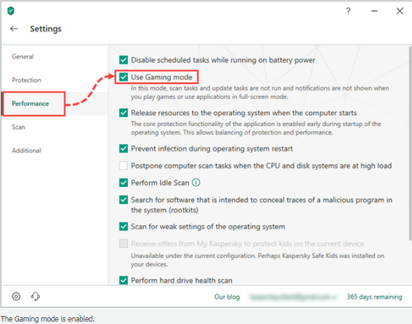Click 'Perform hard drive health scan' label

[x=181, y=280]
